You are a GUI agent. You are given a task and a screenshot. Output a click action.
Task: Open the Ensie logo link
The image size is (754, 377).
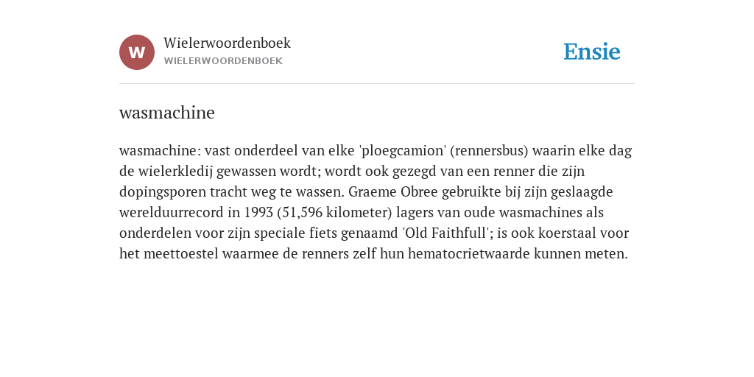[592, 52]
